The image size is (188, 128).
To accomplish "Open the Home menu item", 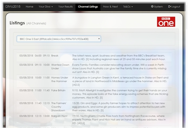I will click(29, 7).
